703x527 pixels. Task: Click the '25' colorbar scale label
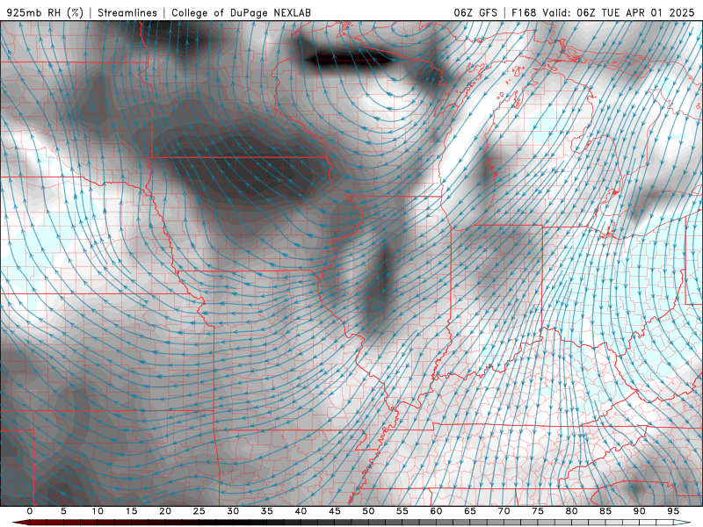pyautogui.click(x=199, y=511)
